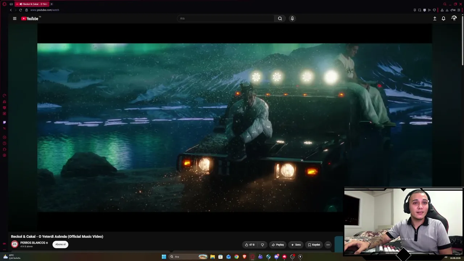
Task: Open the YouTube upload/create icon
Action: (x=435, y=18)
